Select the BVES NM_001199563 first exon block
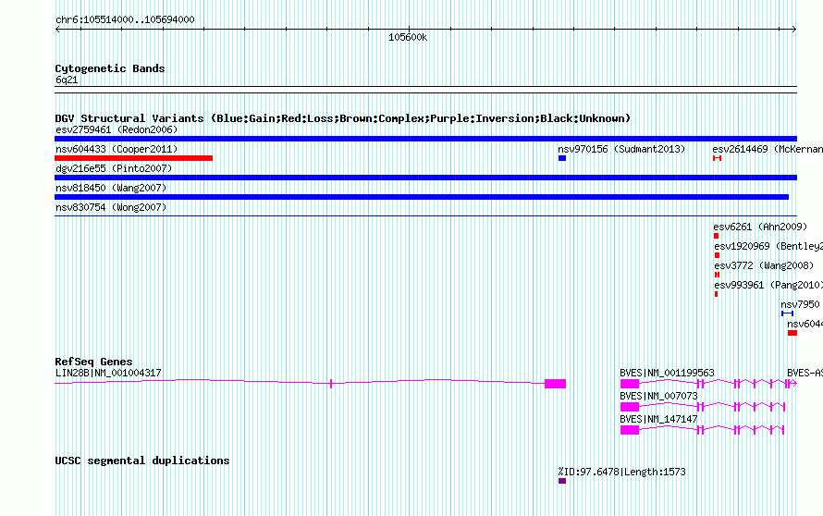The height and width of the screenshot is (516, 823). [630, 384]
